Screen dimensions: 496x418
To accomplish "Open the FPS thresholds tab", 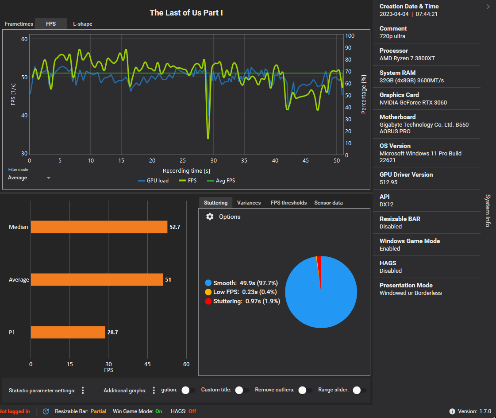I will click(288, 203).
